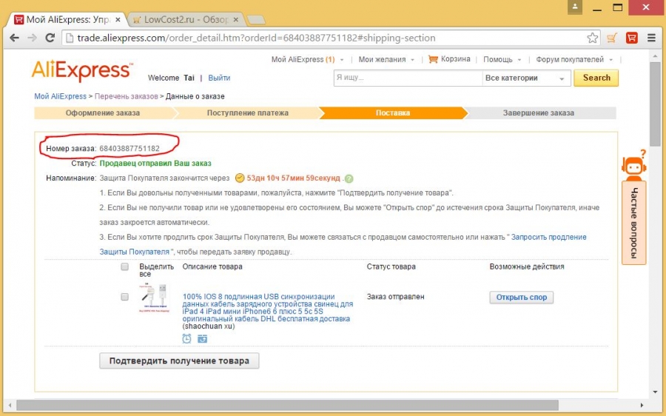This screenshot has width=666, height=416.
Task: Check the Выделить все checkbox
Action: pyautogui.click(x=124, y=266)
